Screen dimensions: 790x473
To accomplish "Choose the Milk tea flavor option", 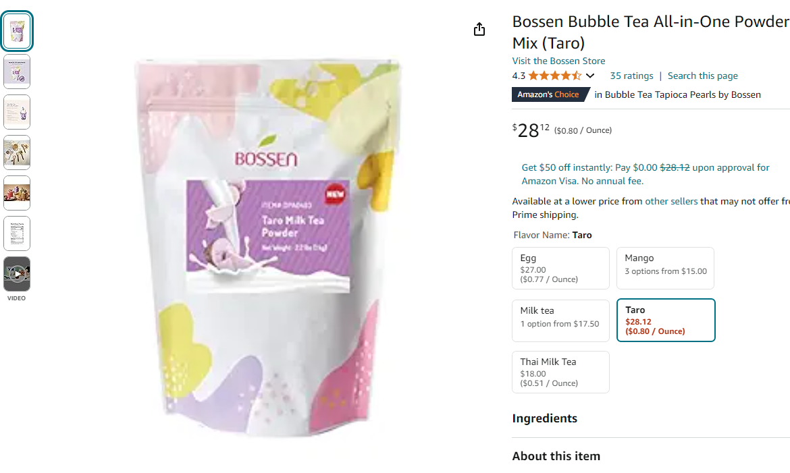I will [560, 321].
